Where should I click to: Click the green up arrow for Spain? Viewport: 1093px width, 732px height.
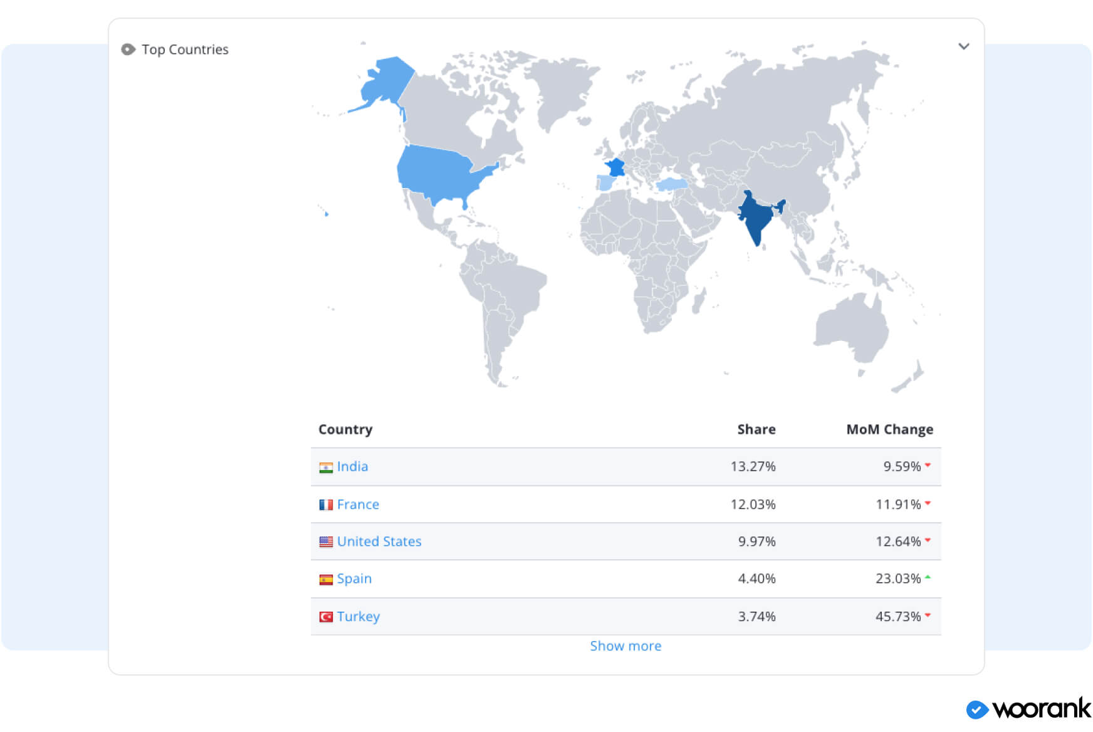pos(928,577)
